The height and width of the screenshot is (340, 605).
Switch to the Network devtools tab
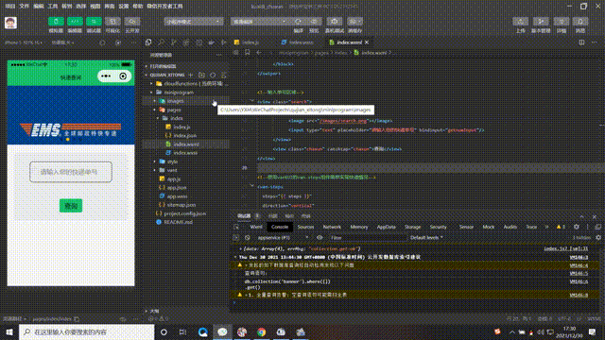pyautogui.click(x=332, y=227)
